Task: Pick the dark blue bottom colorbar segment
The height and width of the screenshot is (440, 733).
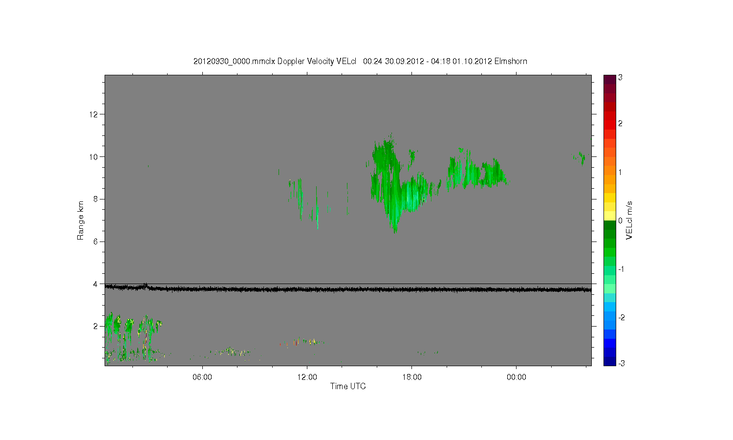Action: (x=609, y=361)
